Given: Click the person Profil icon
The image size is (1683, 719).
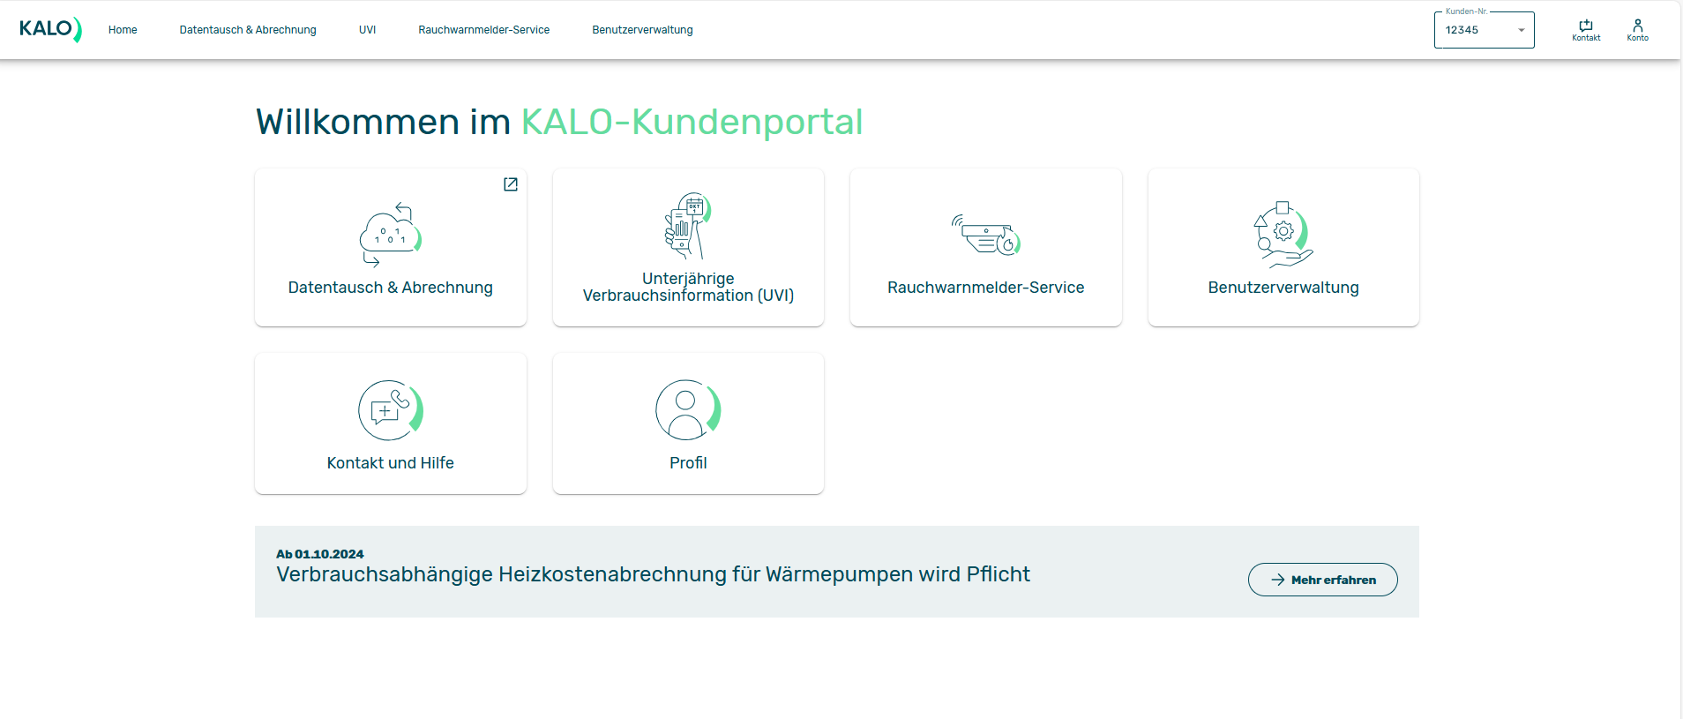Looking at the screenshot, I should pyautogui.click(x=688, y=410).
